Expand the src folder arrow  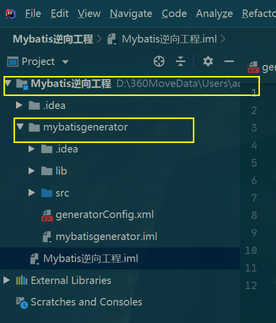click(x=32, y=192)
